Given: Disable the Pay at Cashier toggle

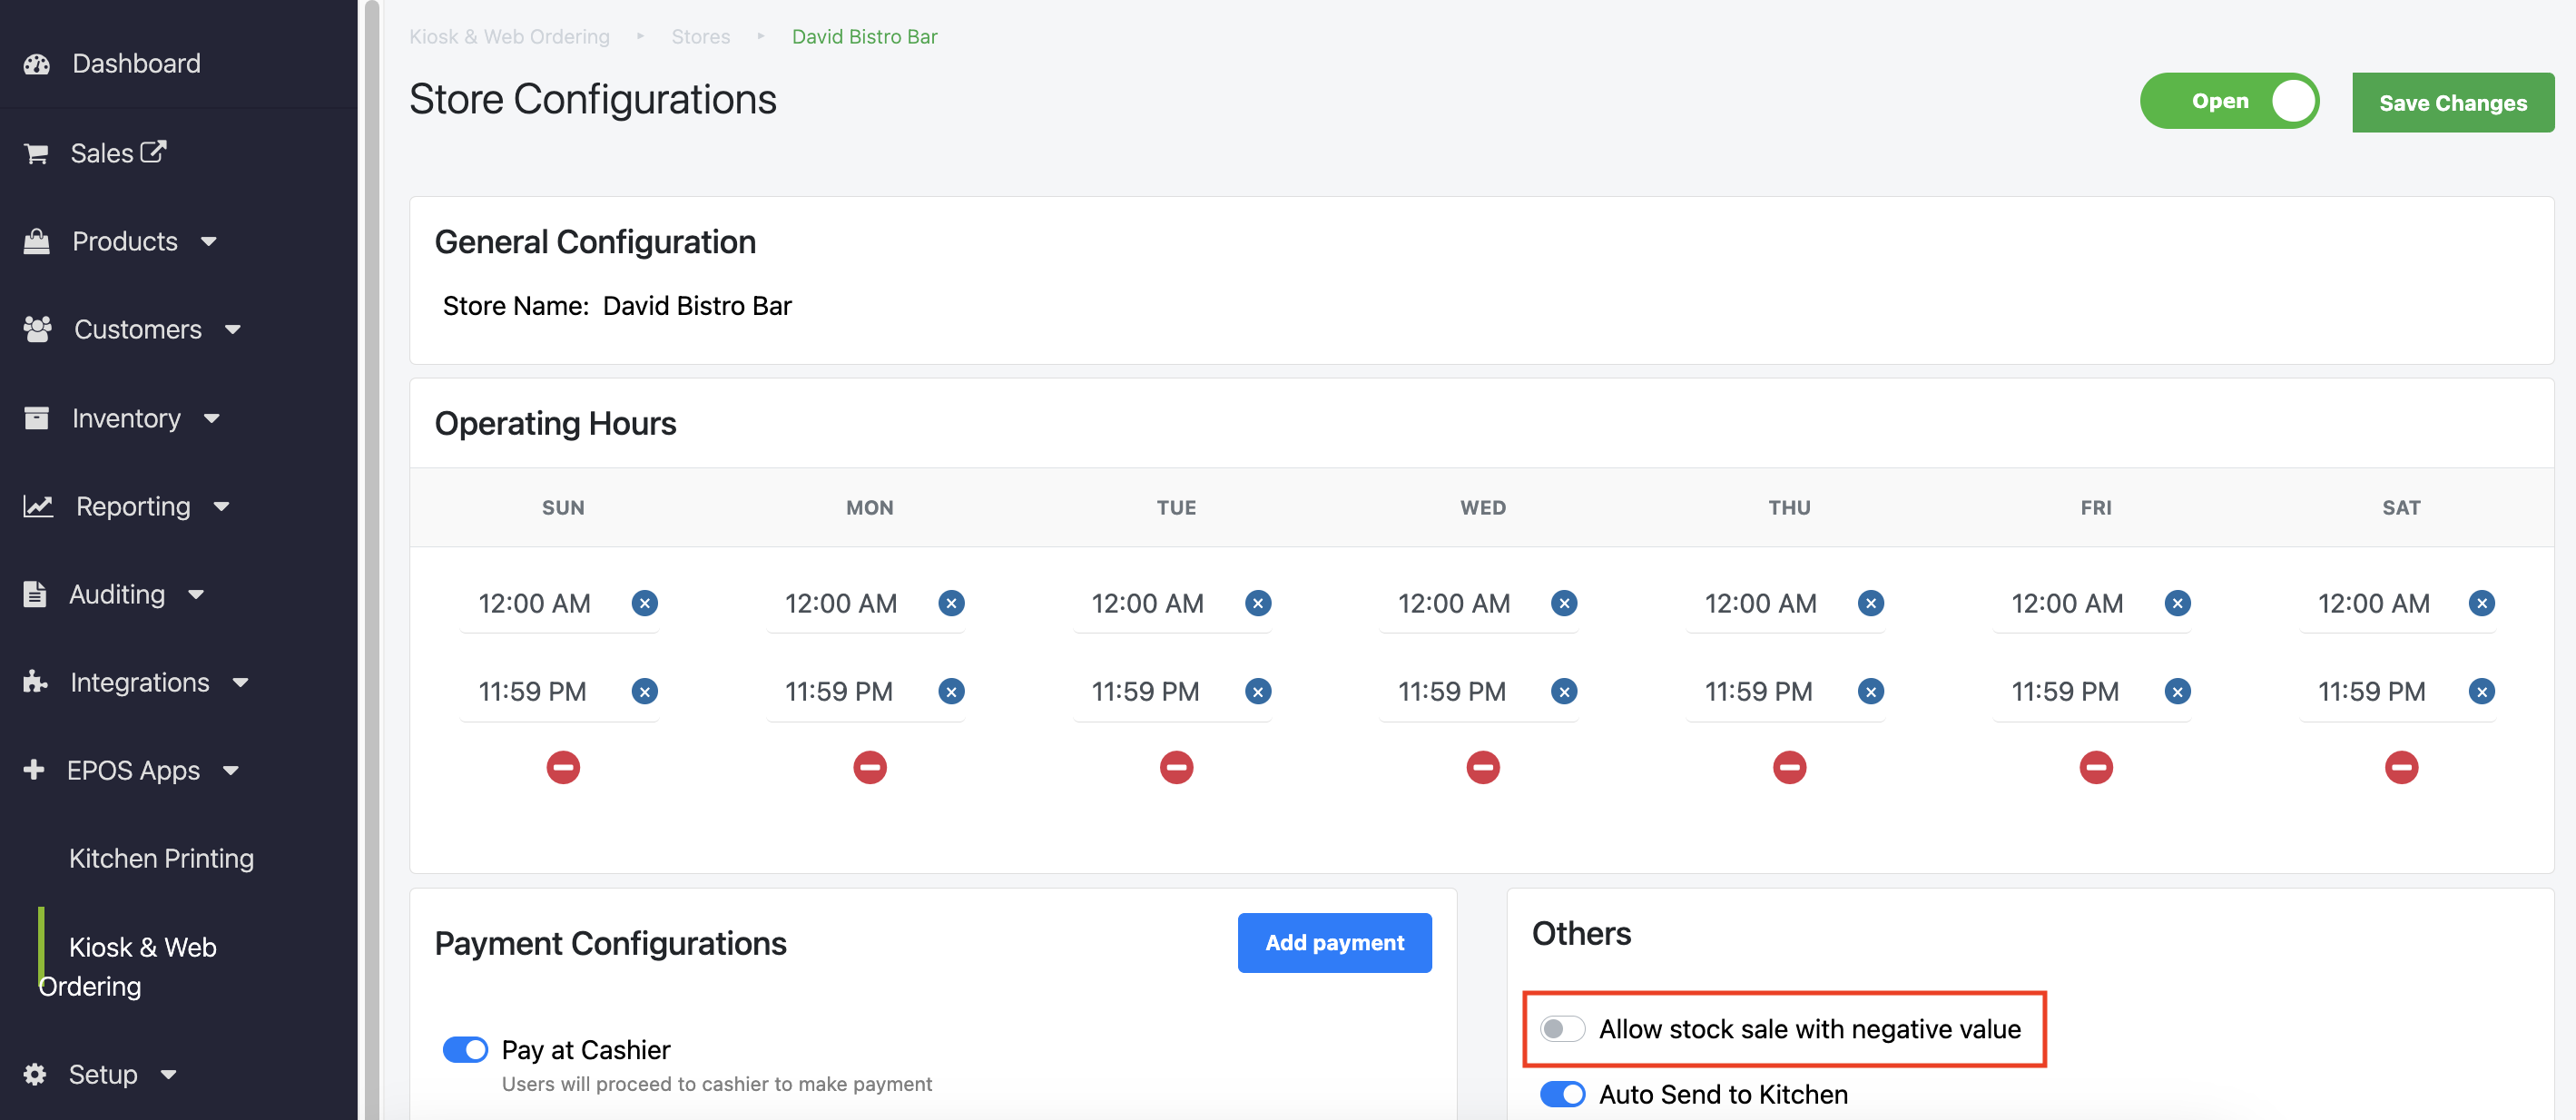Looking at the screenshot, I should pyautogui.click(x=465, y=1049).
